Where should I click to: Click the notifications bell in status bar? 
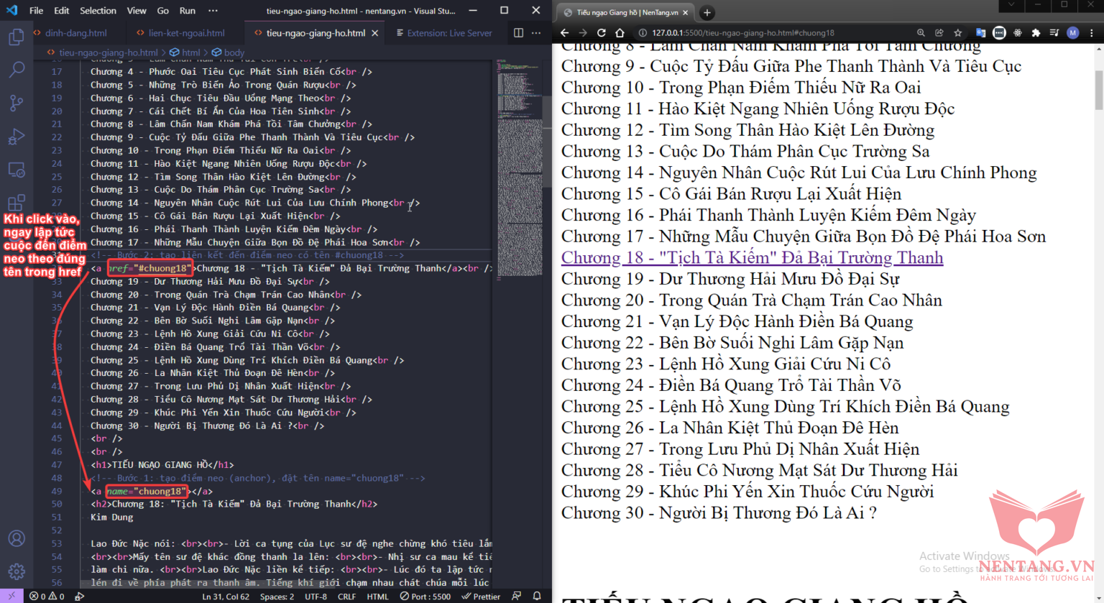tap(537, 596)
